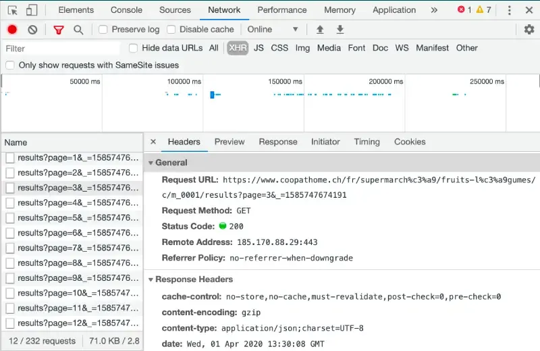
Task: Stop recording network log
Action: 12,30
